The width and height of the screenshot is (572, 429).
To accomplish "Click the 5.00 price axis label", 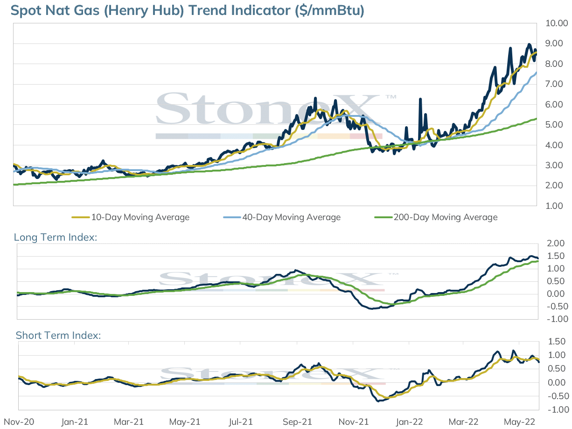I will [553, 125].
